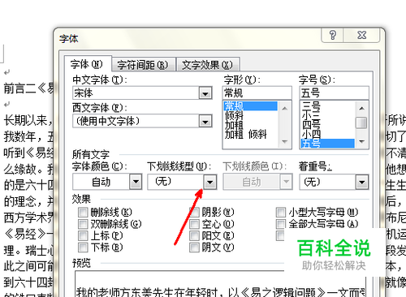Click the help question mark button
Screen dimensions: 406x297
[x=332, y=35]
